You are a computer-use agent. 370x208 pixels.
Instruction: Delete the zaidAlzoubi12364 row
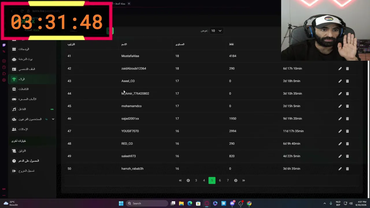coord(347,68)
